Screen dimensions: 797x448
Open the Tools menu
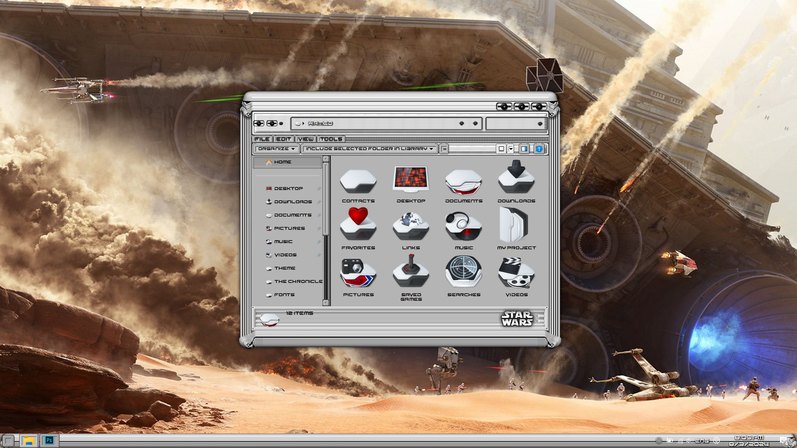[x=331, y=139]
